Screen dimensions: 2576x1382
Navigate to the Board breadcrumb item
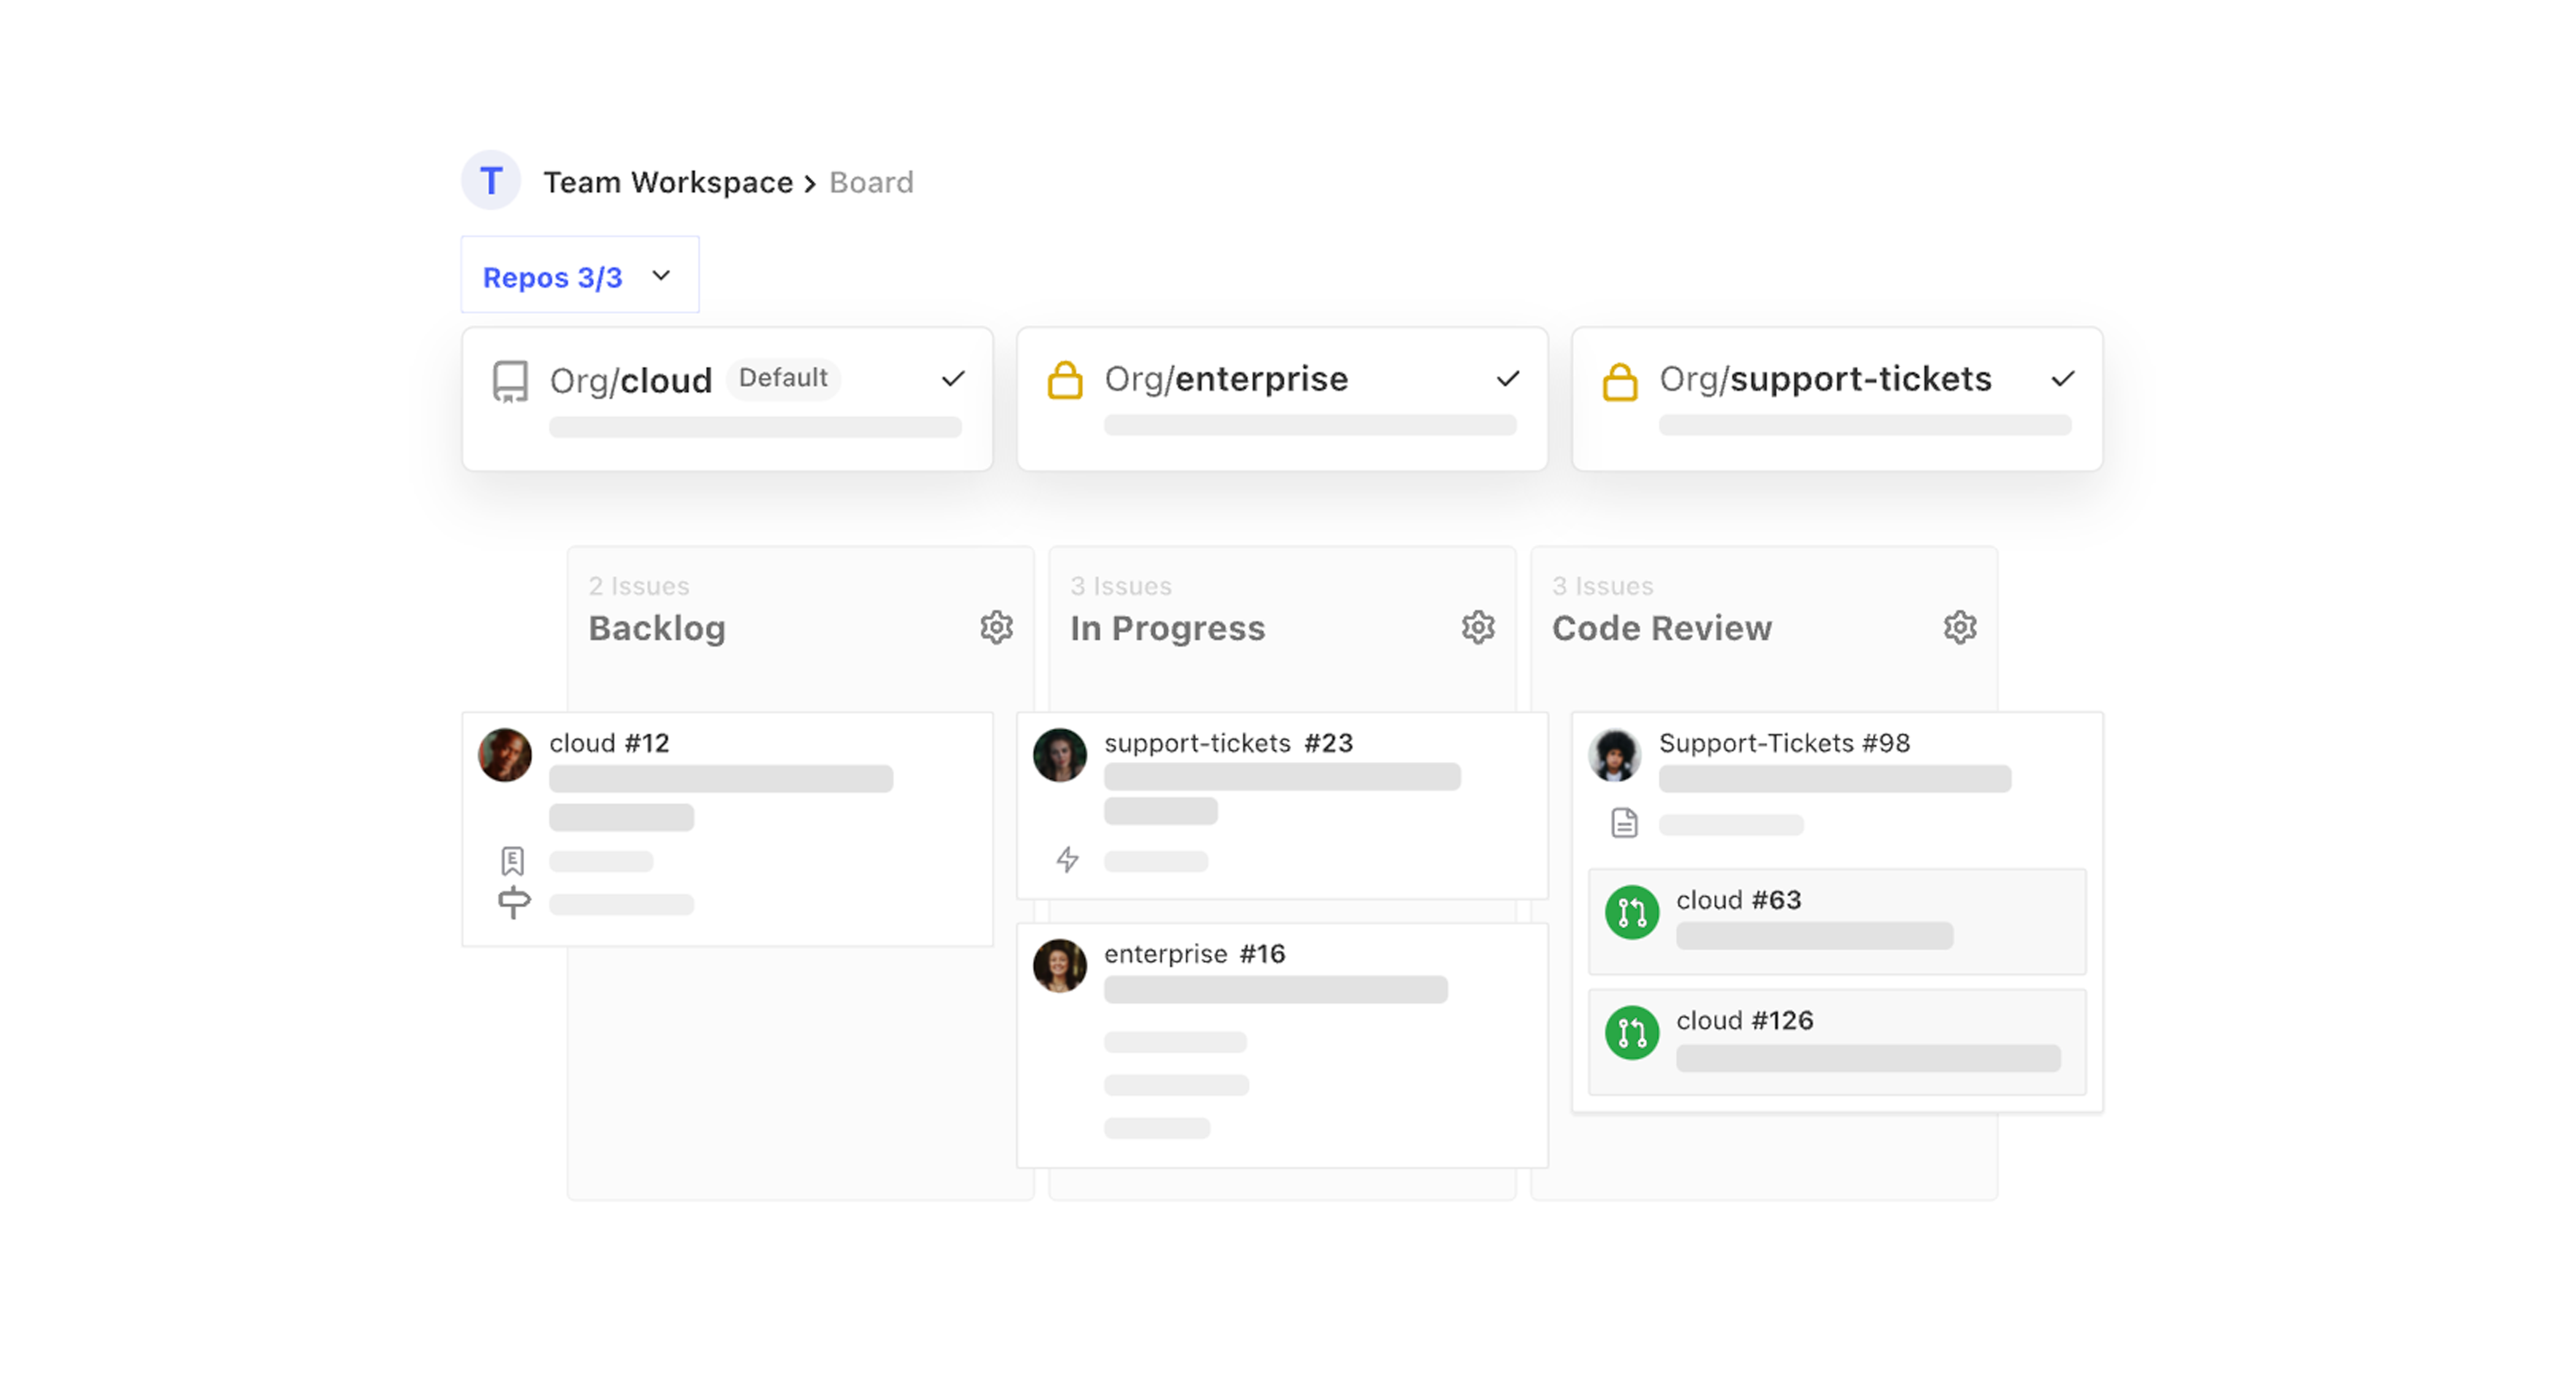(x=870, y=182)
